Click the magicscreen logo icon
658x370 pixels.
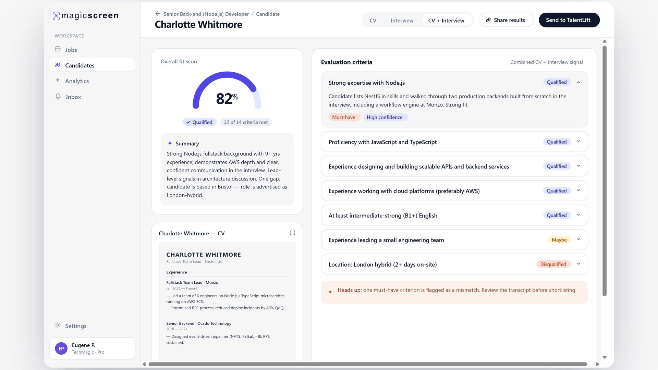(56, 16)
